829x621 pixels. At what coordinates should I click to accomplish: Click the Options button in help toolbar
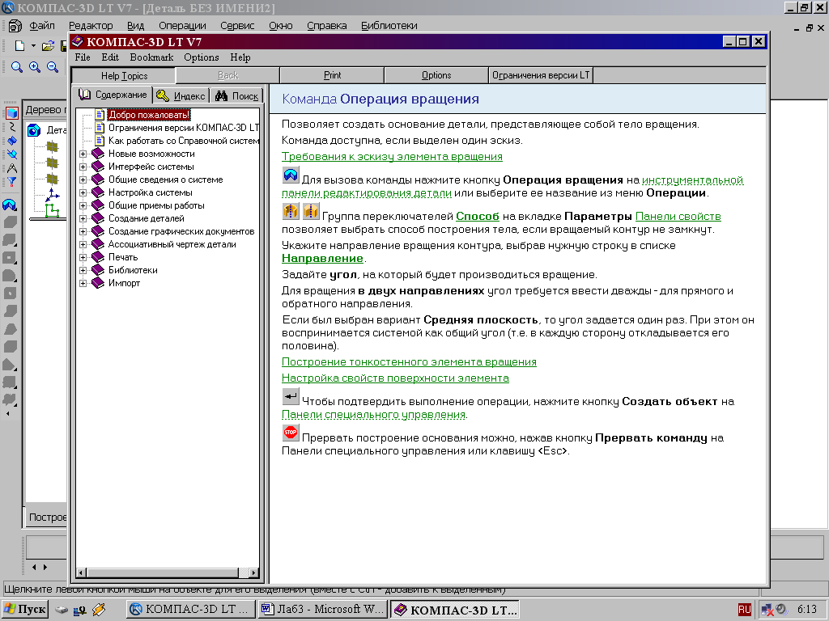pyautogui.click(x=436, y=75)
